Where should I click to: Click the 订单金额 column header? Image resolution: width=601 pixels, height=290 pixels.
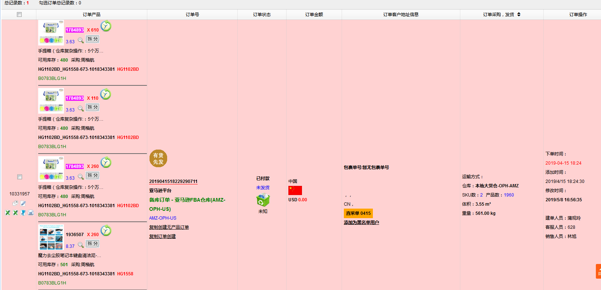pyautogui.click(x=314, y=15)
